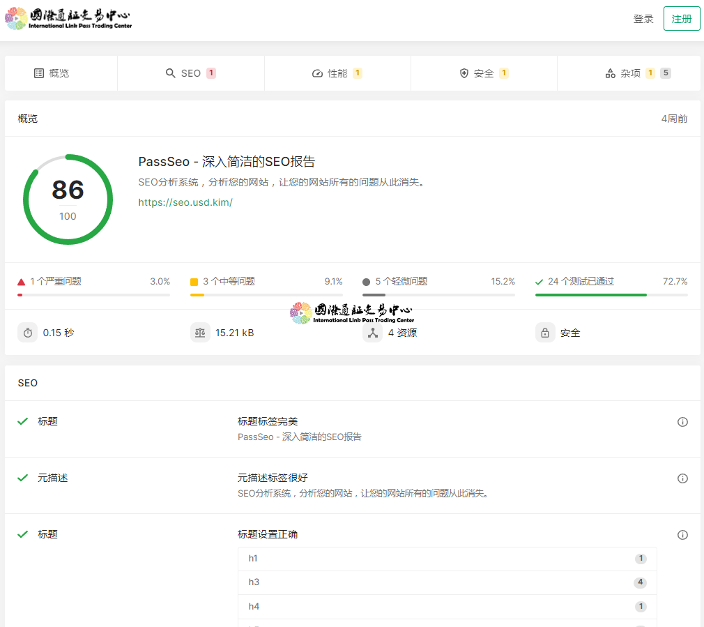The image size is (704, 627).
Task: Click the overview list icon in the tabs
Action: click(39, 73)
